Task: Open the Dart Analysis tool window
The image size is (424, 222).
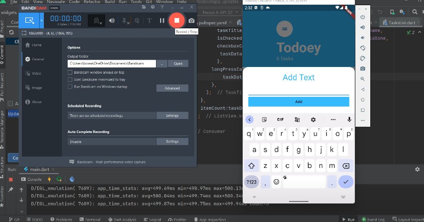Action: click(122, 219)
